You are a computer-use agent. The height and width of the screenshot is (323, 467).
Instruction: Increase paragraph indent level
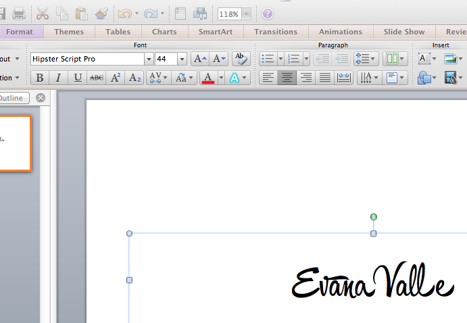341,59
